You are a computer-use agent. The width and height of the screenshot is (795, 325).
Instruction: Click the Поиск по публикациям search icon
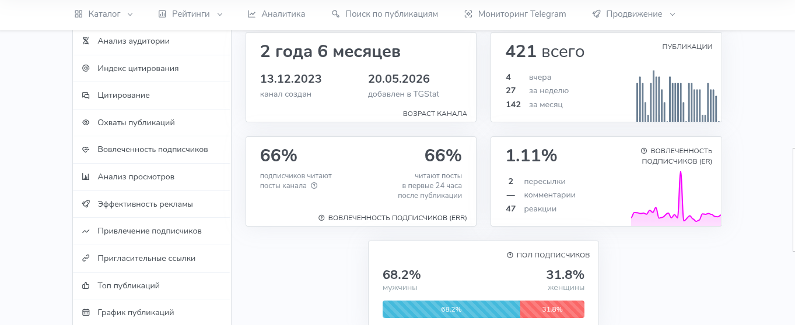(335, 14)
